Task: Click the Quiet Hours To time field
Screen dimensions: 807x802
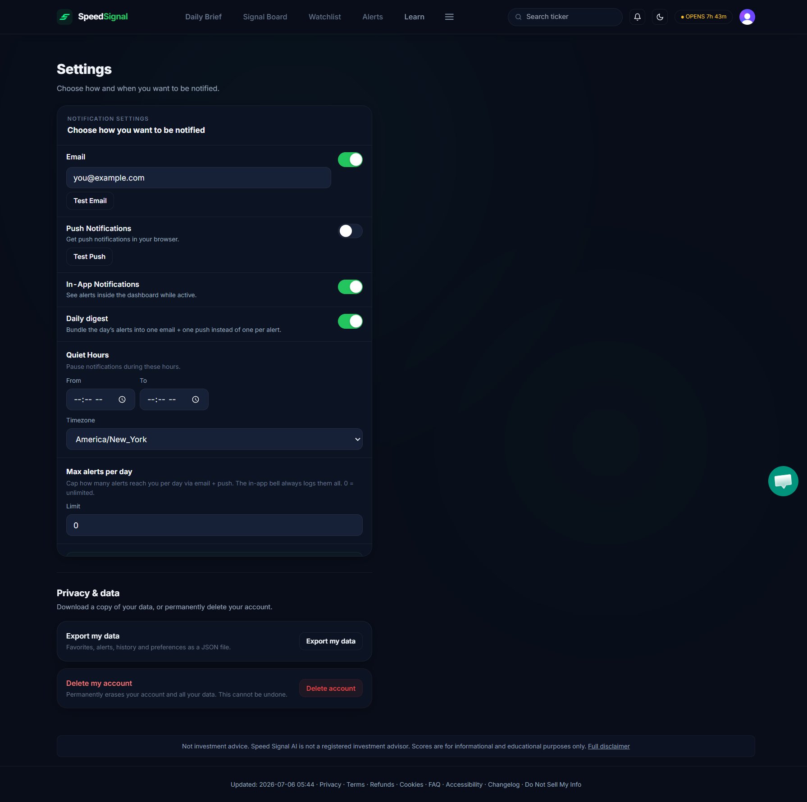Action: (174, 399)
